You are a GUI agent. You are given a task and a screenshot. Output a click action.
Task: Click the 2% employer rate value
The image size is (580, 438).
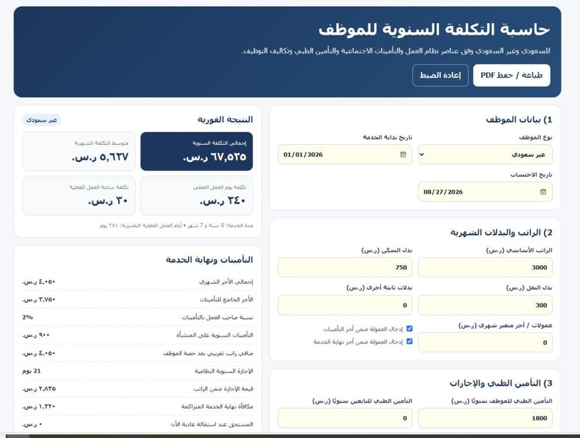pos(28,317)
